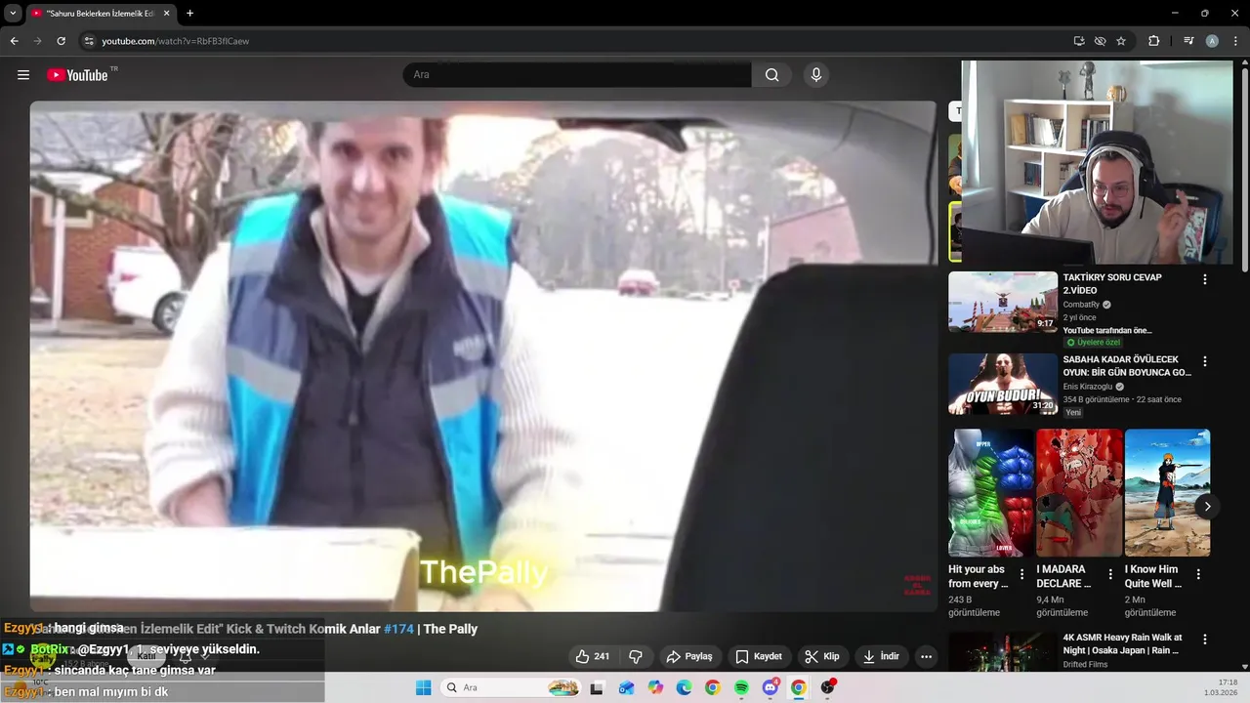1250x703 pixels.
Task: Open the #174 hashtag link in title
Action: [398, 629]
